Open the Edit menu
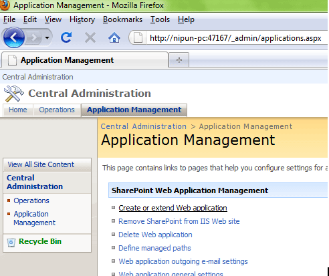 point(30,19)
